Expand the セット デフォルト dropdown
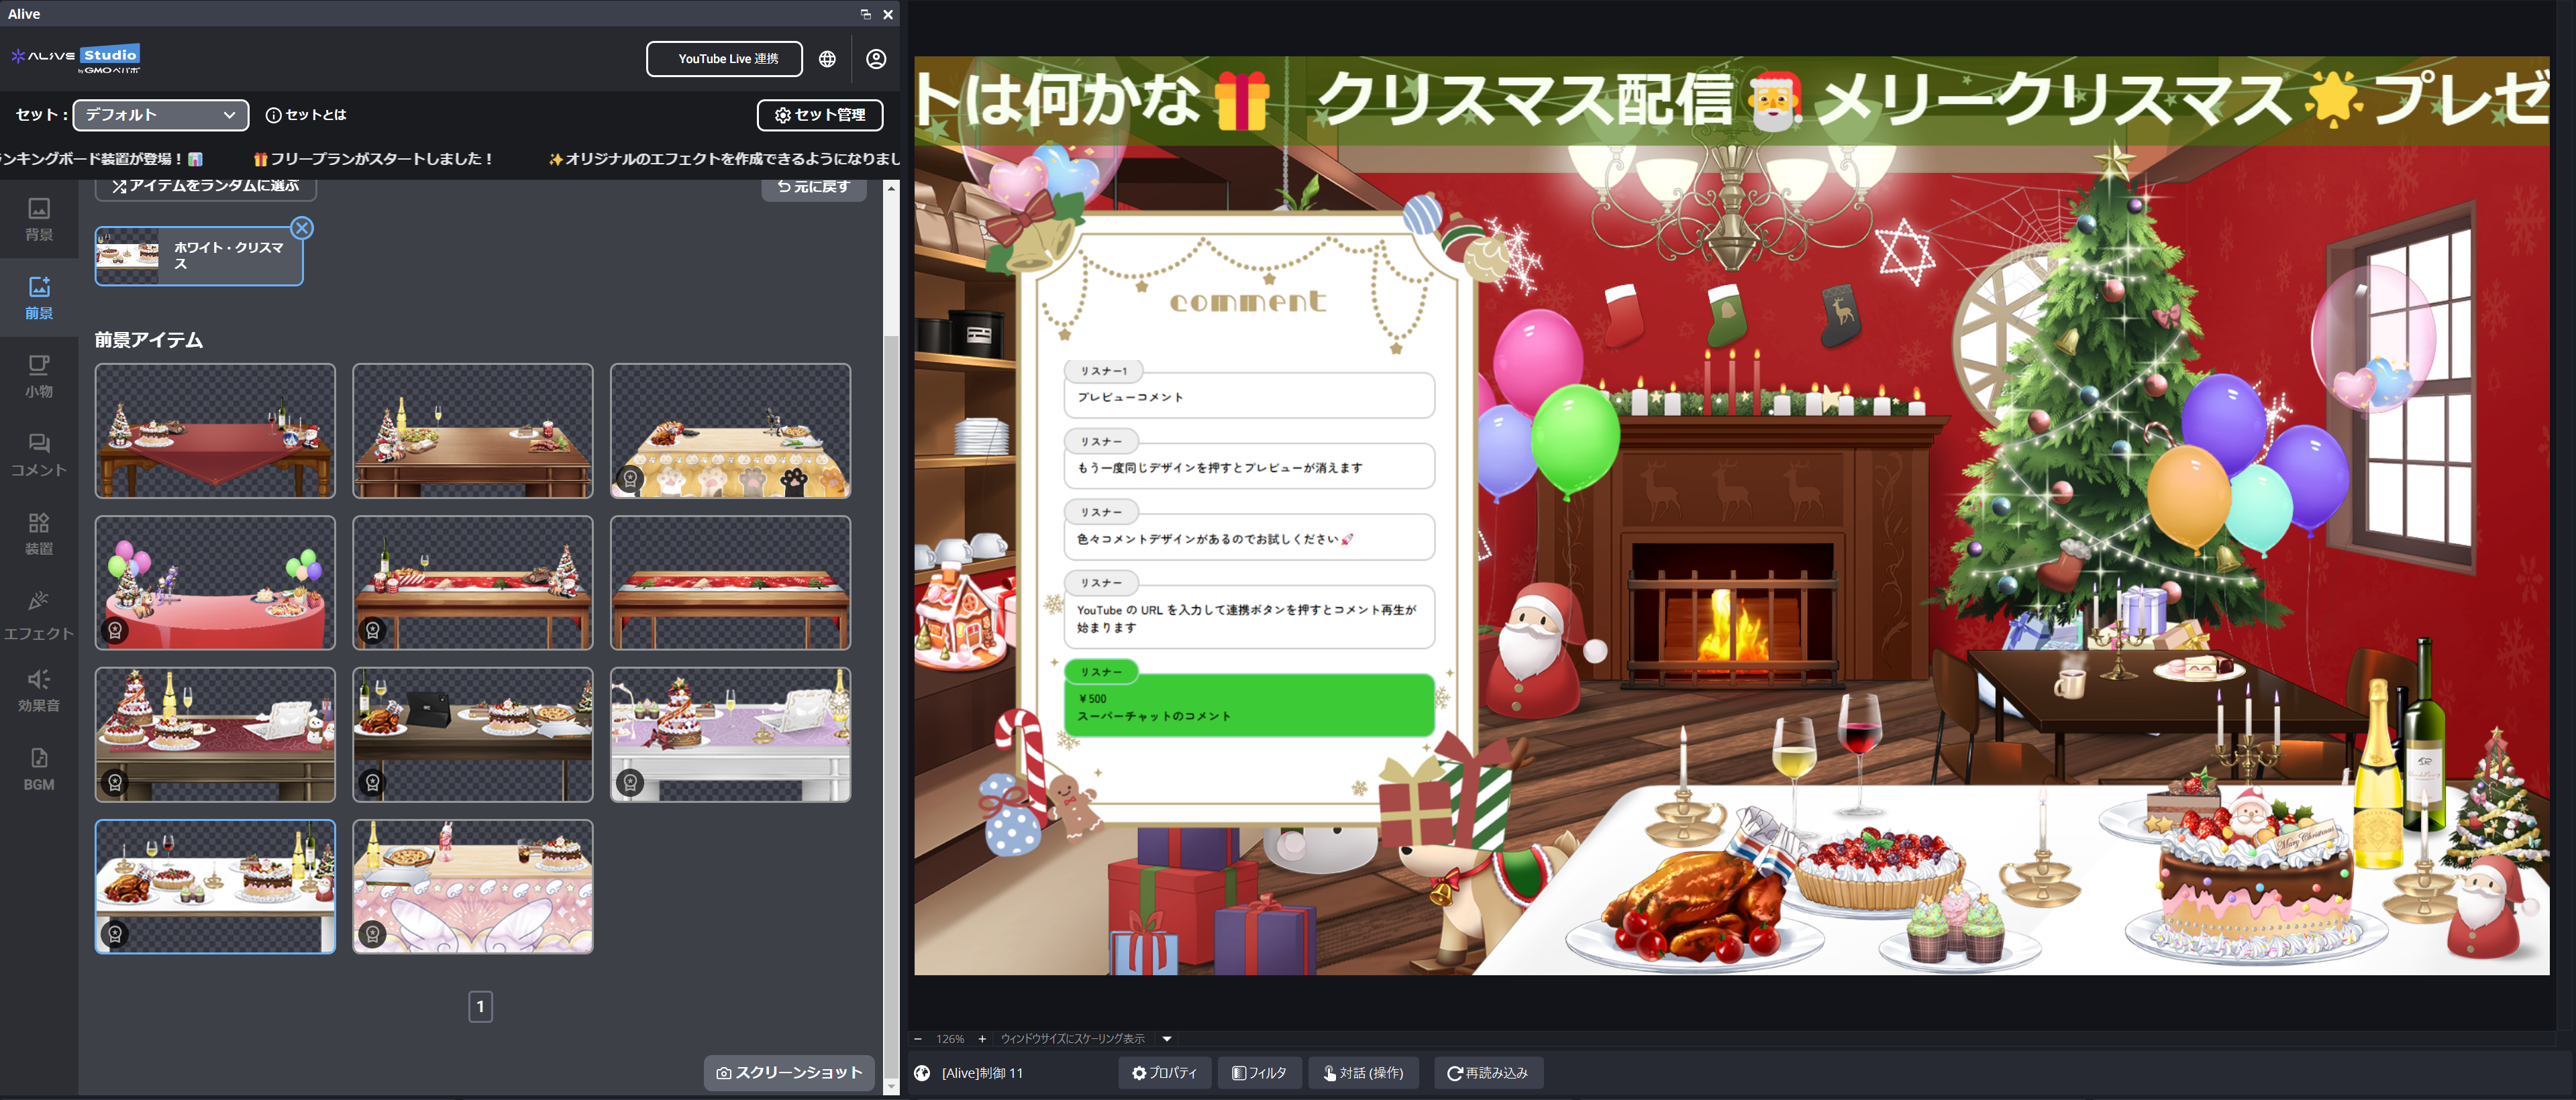Image resolution: width=2576 pixels, height=1100 pixels. tap(160, 115)
